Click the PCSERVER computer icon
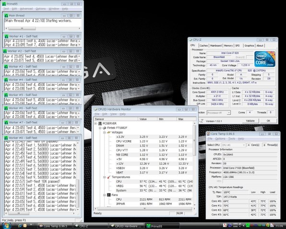286x229 pixels. point(100,123)
